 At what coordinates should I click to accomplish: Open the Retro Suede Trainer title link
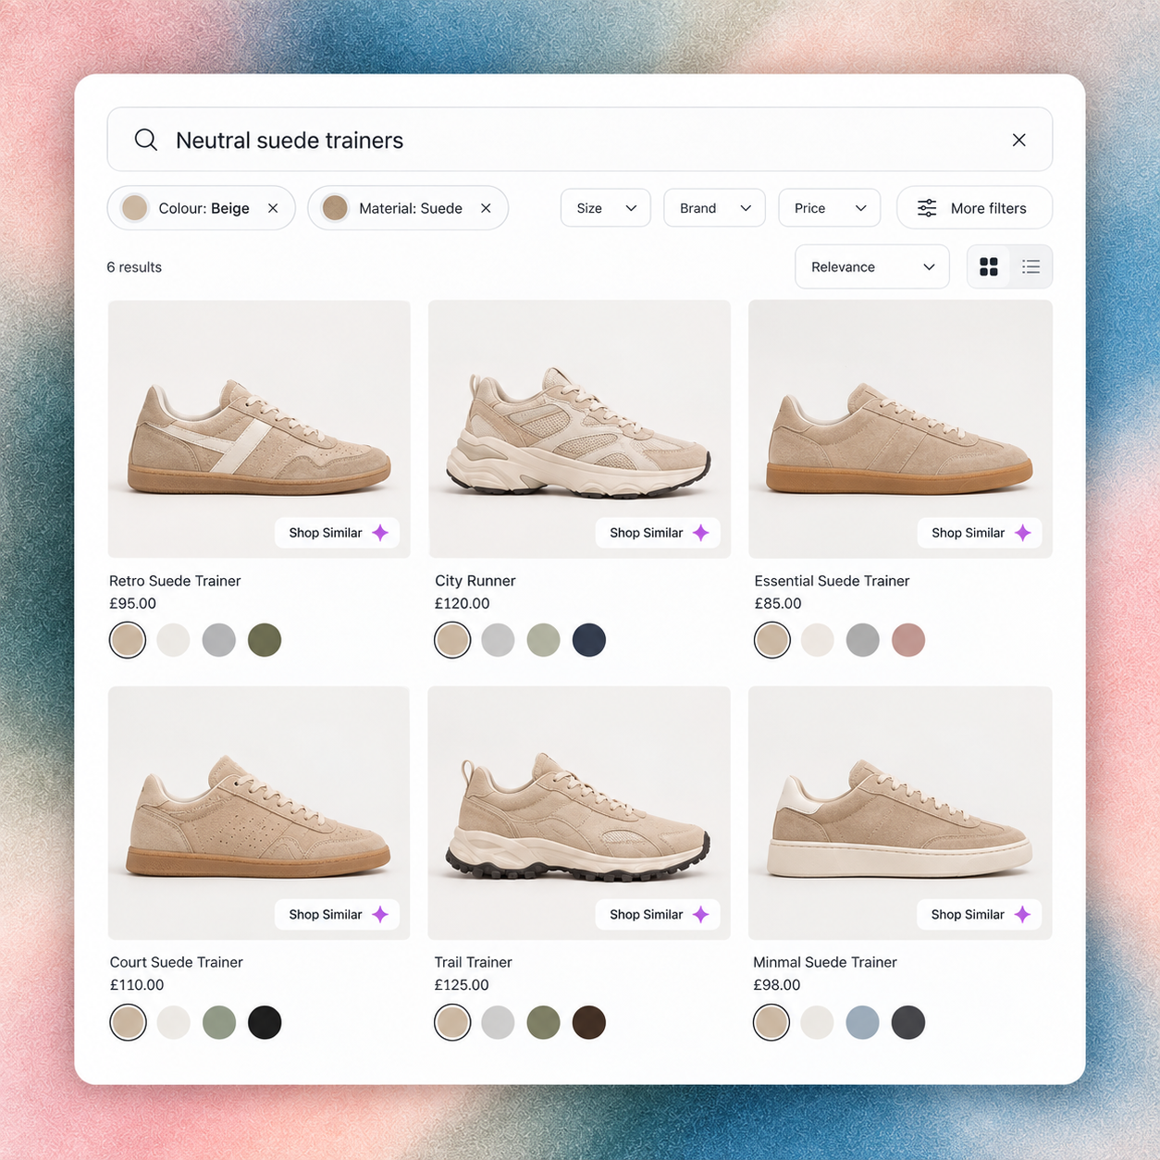[x=175, y=581]
